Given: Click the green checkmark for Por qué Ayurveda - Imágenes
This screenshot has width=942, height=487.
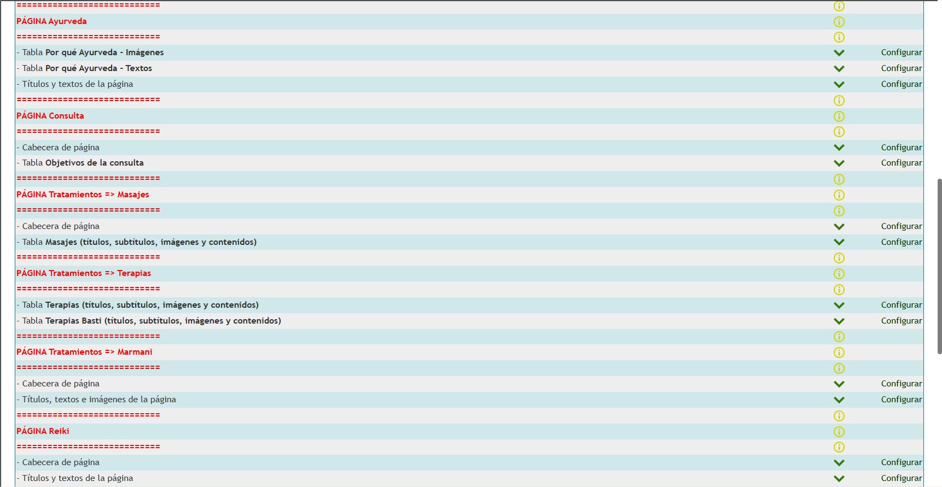Looking at the screenshot, I should tap(839, 53).
